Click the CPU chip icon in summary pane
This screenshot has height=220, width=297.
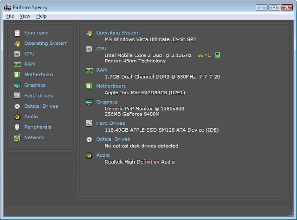(x=89, y=49)
